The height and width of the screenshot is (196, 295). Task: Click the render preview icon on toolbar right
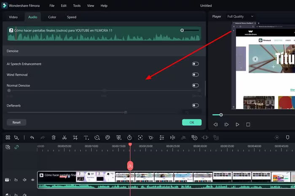coord(277,138)
